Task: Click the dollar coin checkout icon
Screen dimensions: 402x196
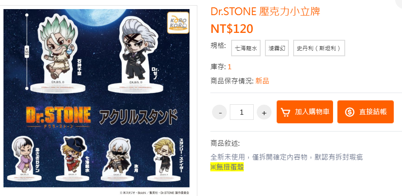Action: [x=350, y=112]
